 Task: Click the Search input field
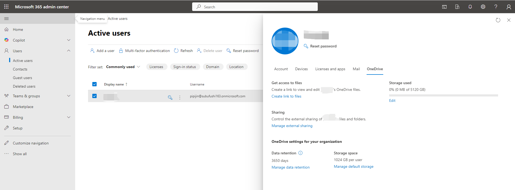tap(255, 7)
